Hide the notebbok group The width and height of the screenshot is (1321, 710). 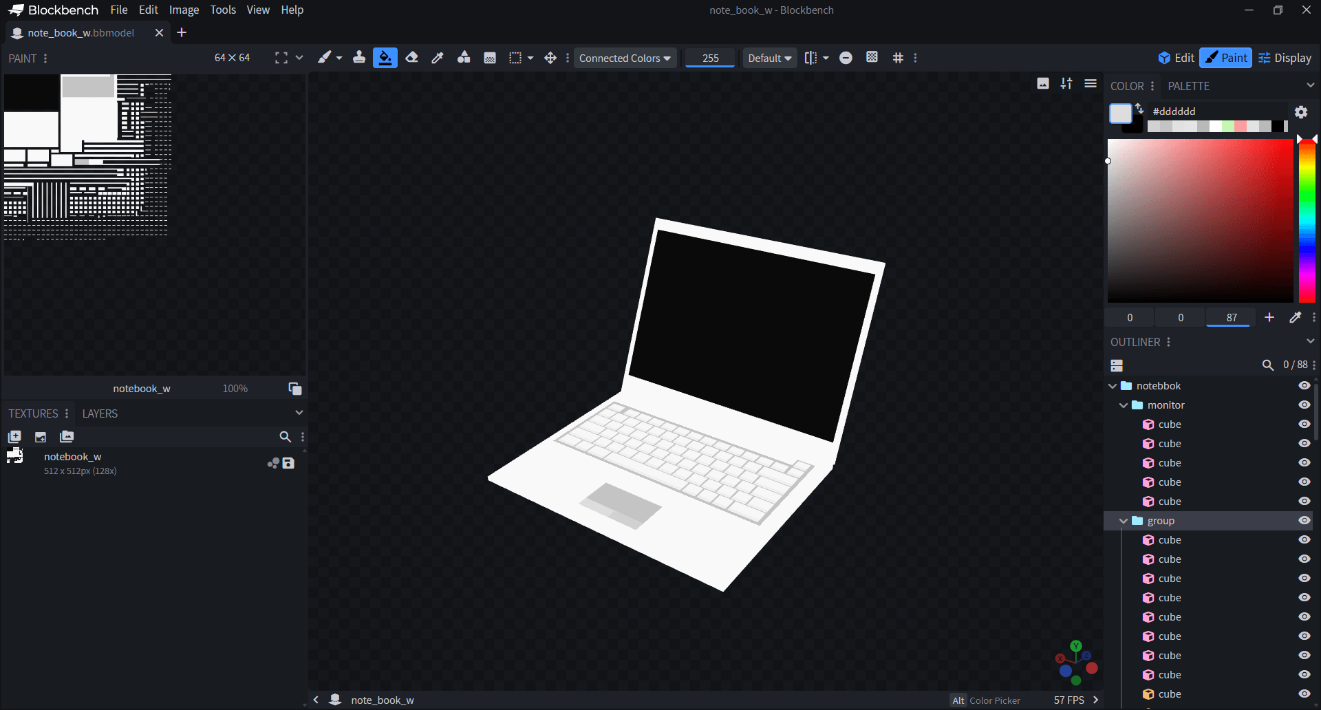click(x=1304, y=386)
